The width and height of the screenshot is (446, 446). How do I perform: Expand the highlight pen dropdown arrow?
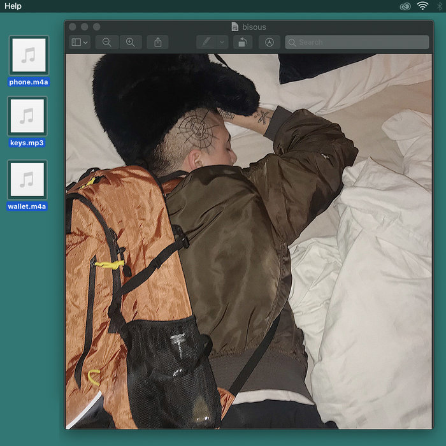[x=222, y=42]
